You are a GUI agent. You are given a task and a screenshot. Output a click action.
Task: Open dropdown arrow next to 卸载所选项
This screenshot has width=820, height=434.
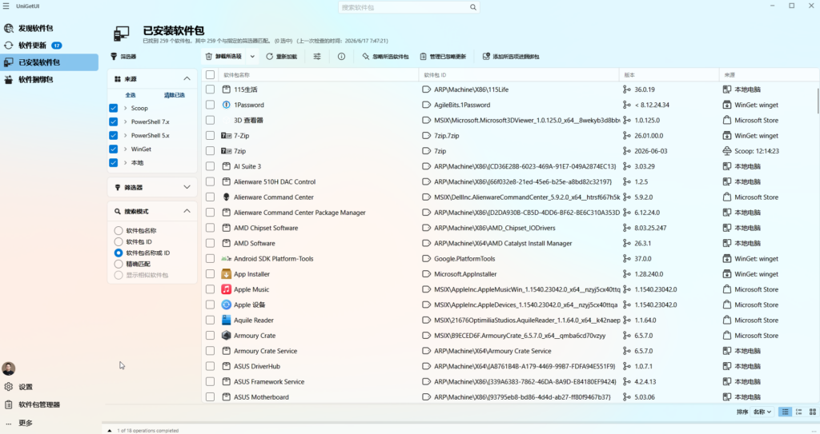click(x=252, y=57)
